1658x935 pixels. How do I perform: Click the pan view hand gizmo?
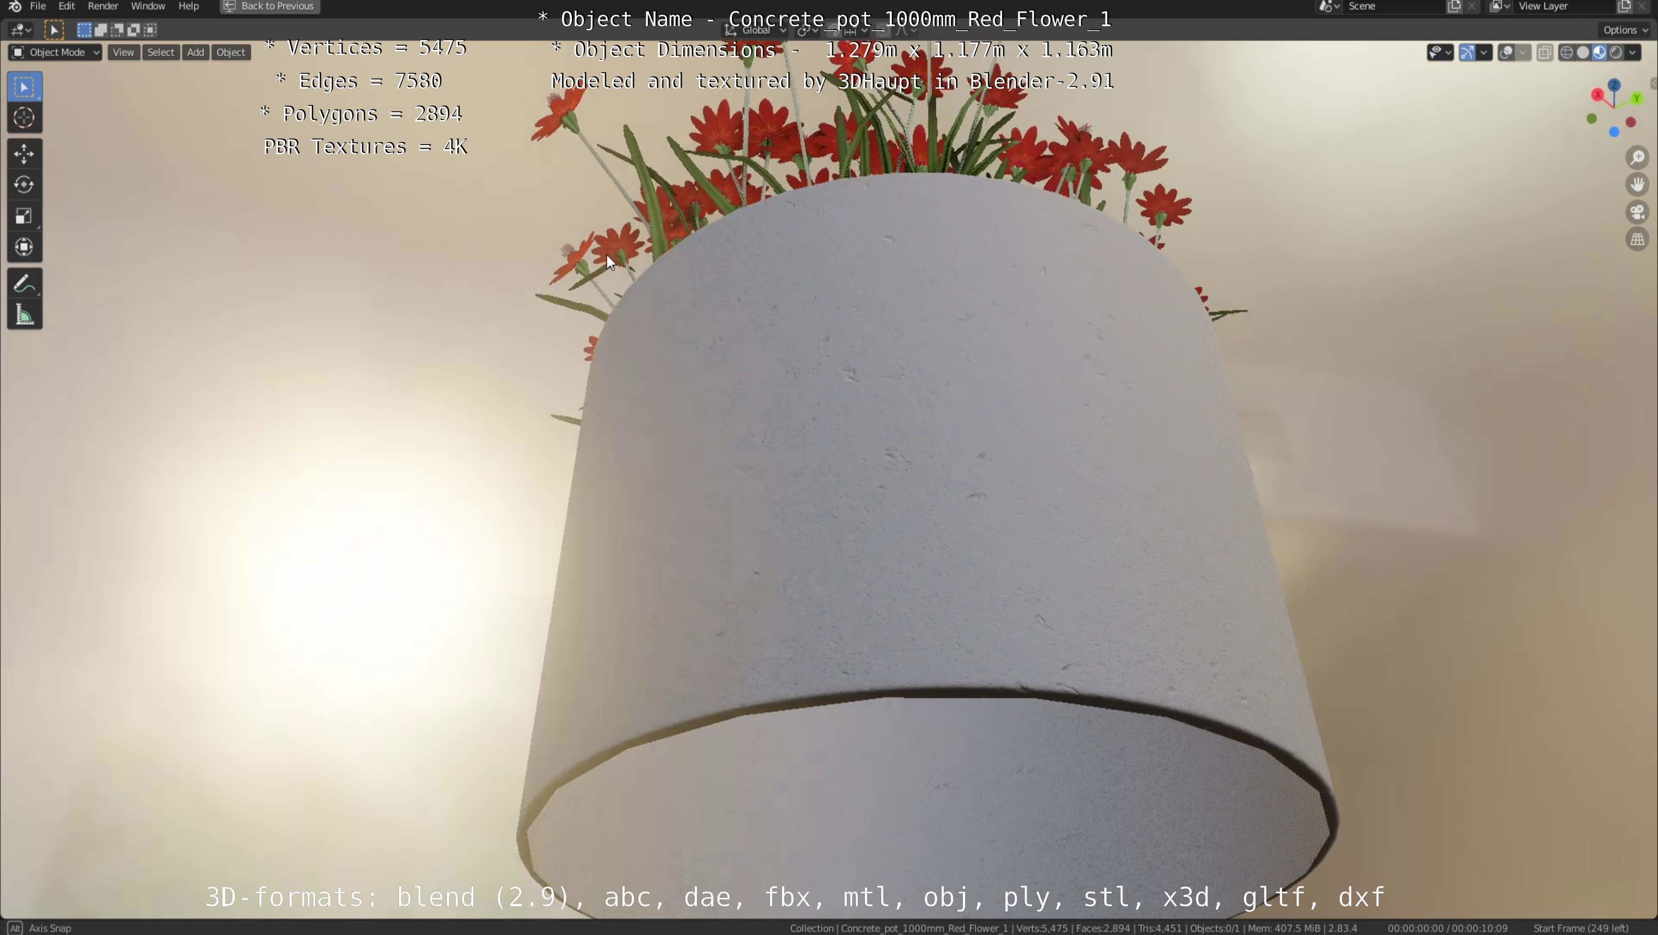point(1638,185)
